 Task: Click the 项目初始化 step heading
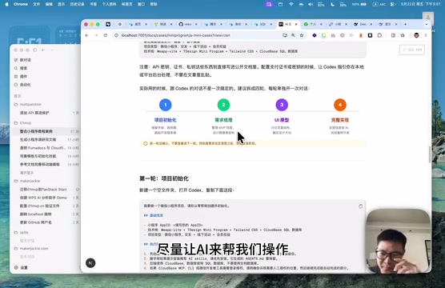point(165,120)
